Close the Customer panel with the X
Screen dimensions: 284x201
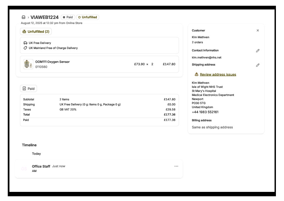(x=258, y=30)
